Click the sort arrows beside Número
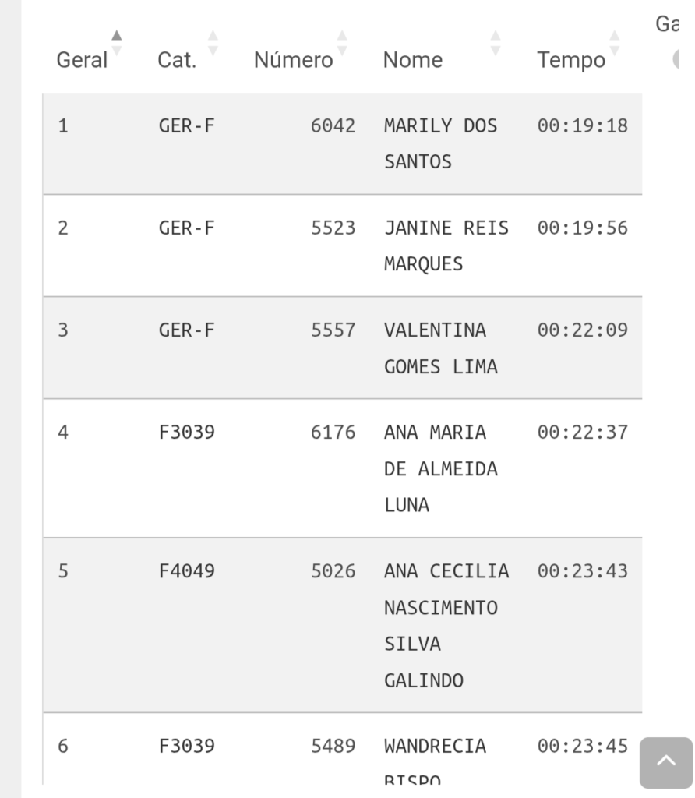Image resolution: width=695 pixels, height=798 pixels. 342,43
